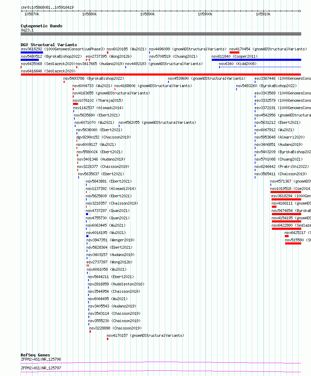Click nsv4562055 gnomAD label
The width and height of the screenshot is (311, 376).
pos(157,122)
